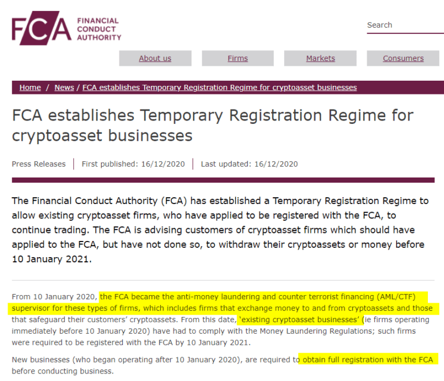
Task: Open the News breadcrumb link
Action: tap(64, 88)
